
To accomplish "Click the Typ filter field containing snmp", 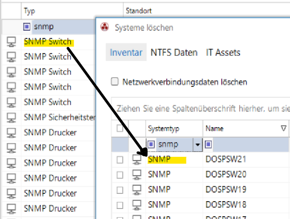I will tap(55, 27).
